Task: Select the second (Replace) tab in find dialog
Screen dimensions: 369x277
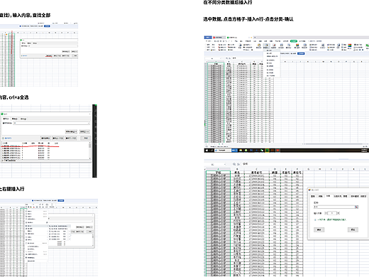Action: [x=15, y=119]
